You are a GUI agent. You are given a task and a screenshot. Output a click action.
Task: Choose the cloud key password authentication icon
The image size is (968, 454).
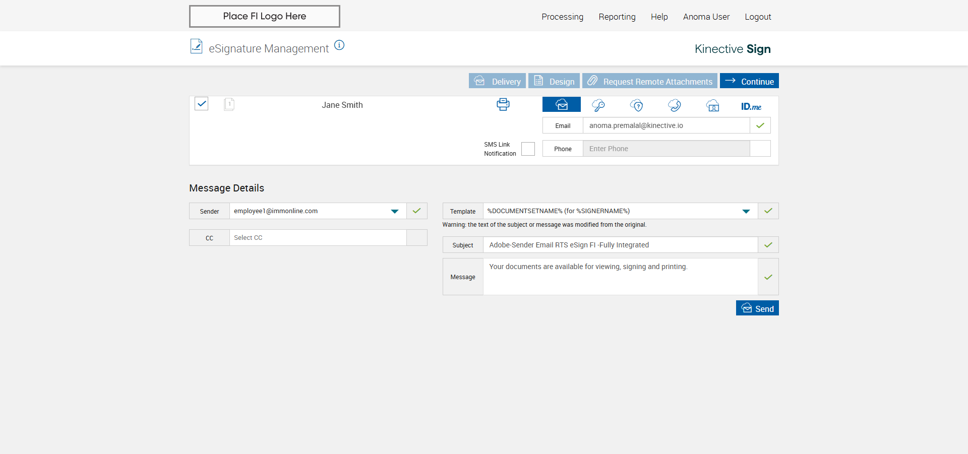[598, 105]
